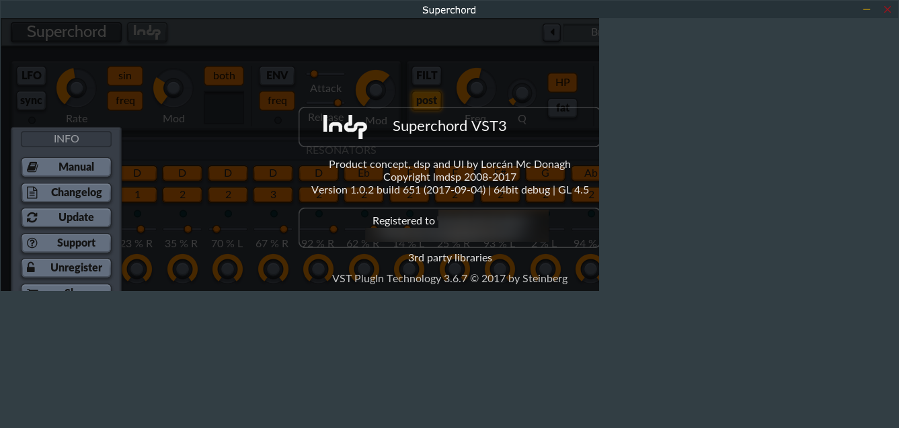Click the Registered to label
The image size is (899, 428).
pos(403,220)
